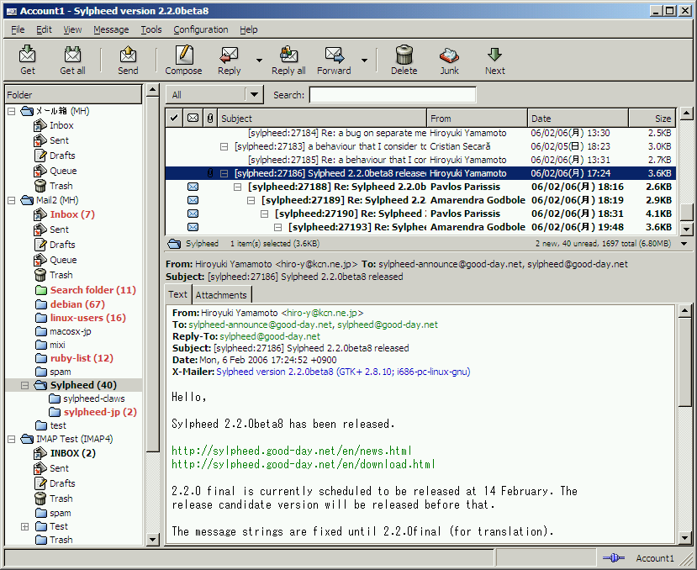The width and height of the screenshot is (697, 570).
Task: Open Mail2 Inbox (7) folder
Action: [x=72, y=214]
